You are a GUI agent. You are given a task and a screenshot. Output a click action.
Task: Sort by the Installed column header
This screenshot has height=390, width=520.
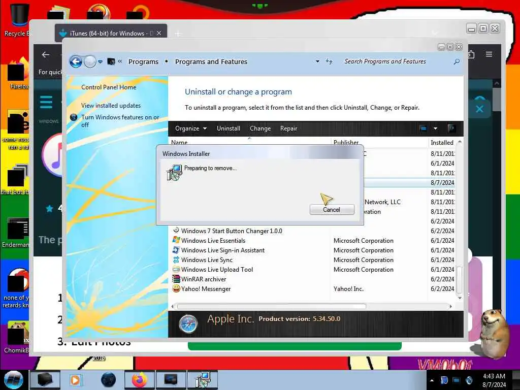click(x=442, y=142)
